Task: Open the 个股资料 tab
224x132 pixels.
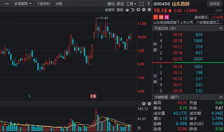Action: (x=43, y=4)
